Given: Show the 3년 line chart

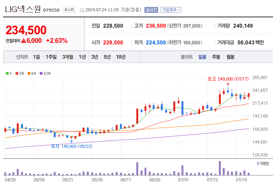Looking at the screenshot, I should pos(95,57).
